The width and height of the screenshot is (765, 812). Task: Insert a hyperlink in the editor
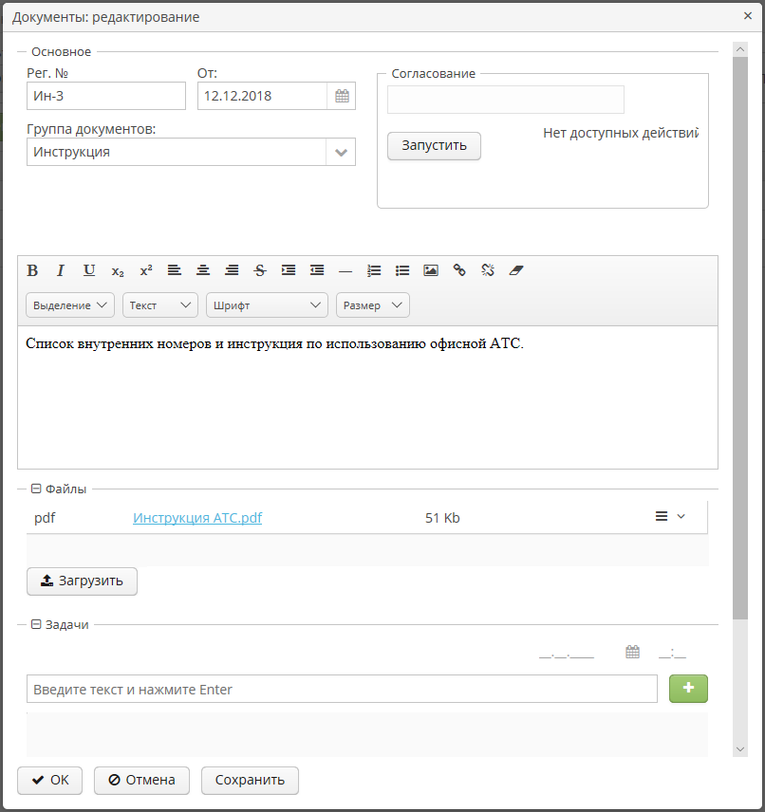point(459,270)
